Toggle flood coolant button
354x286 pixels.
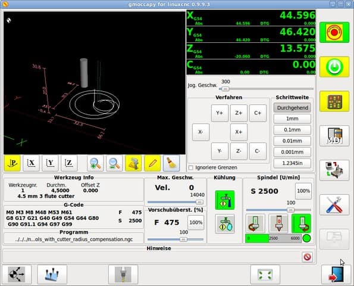click(x=225, y=200)
